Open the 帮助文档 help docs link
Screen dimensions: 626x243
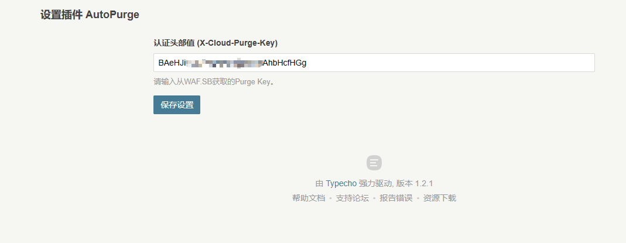coord(309,198)
